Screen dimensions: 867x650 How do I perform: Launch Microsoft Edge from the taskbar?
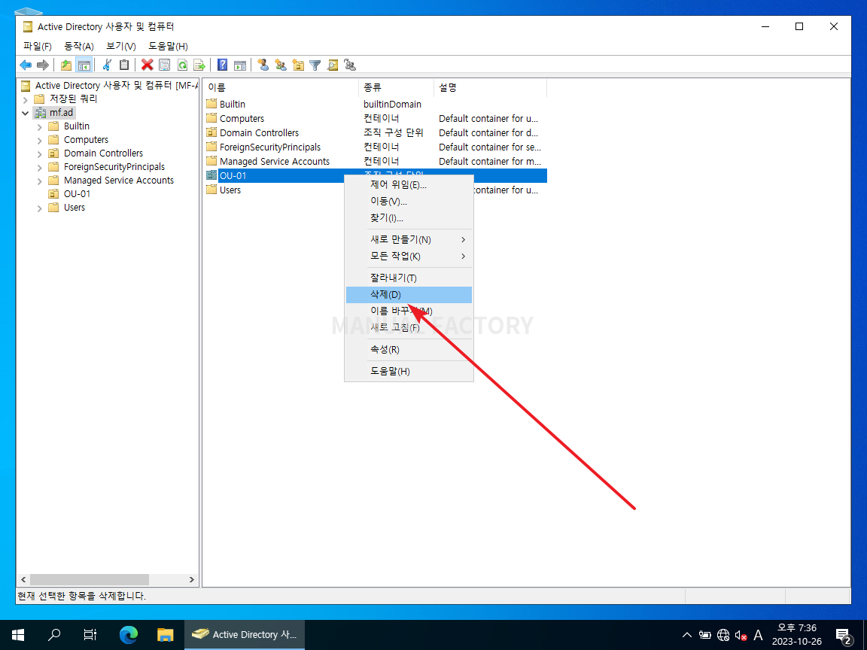pos(128,634)
